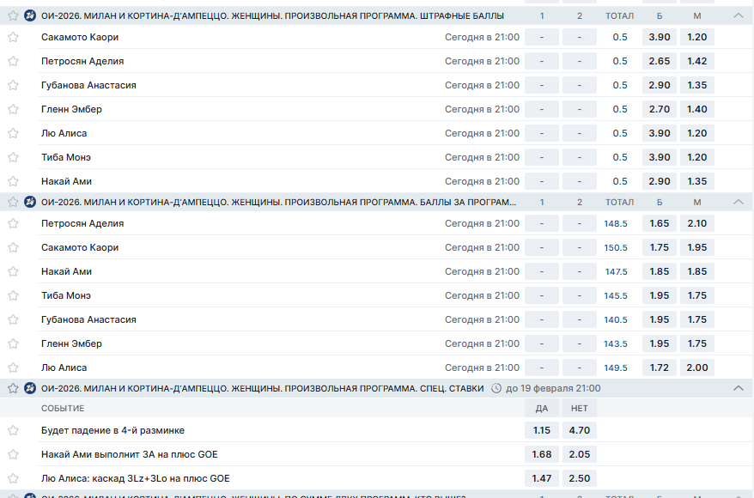
Task: Star 'Накай Ами выполнит 3А на плюс GOE'
Action: pyautogui.click(x=13, y=454)
